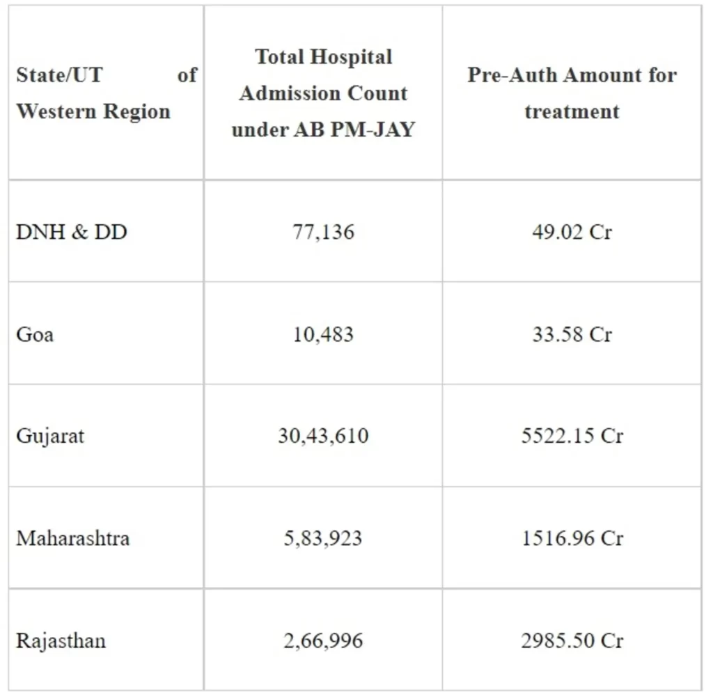The image size is (713, 699).
Task: Select the Gujarat state cell
Action: [x=50, y=437]
